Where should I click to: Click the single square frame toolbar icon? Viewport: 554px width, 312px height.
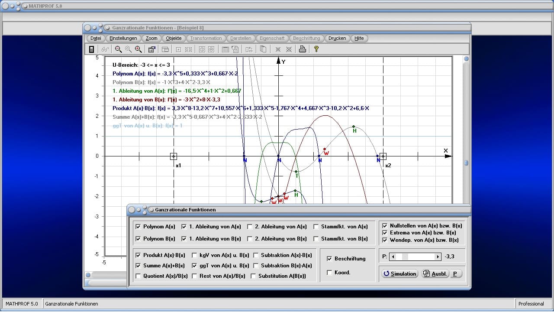178,49
